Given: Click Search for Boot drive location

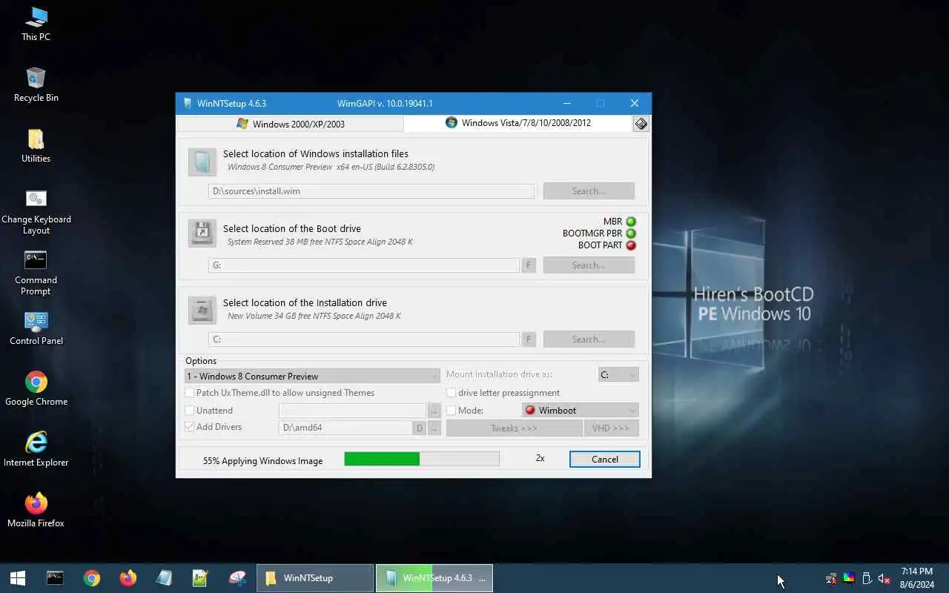Looking at the screenshot, I should pos(589,265).
